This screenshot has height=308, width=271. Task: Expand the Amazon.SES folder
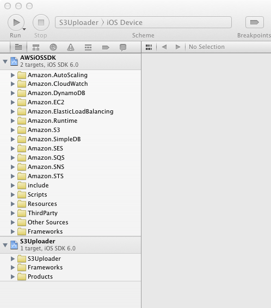pyautogui.click(x=13, y=148)
